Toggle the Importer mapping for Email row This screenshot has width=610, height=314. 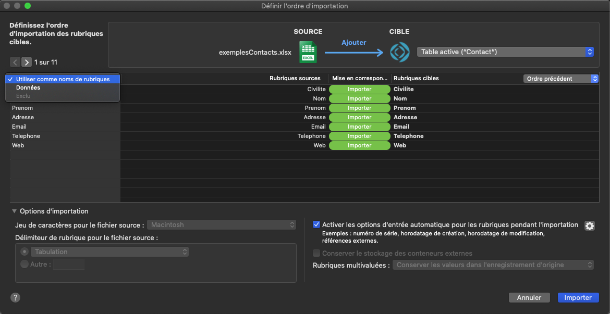point(359,127)
